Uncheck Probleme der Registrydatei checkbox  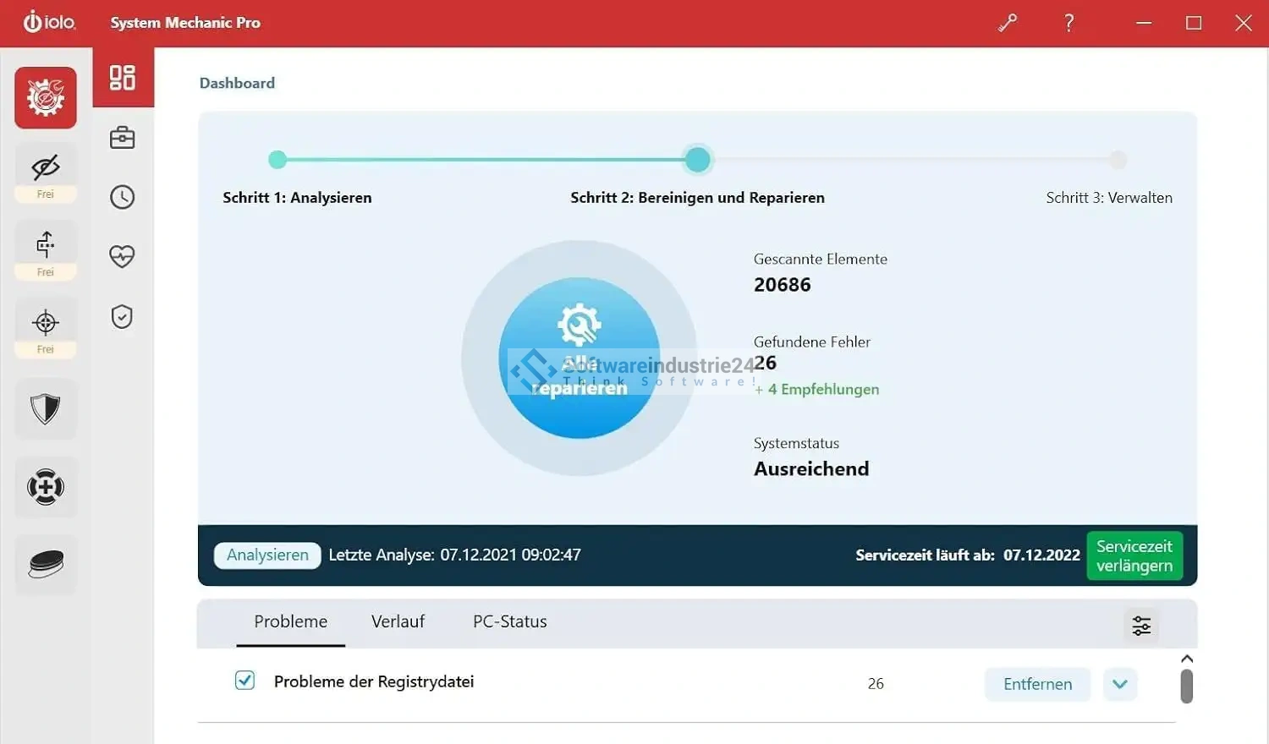tap(244, 681)
